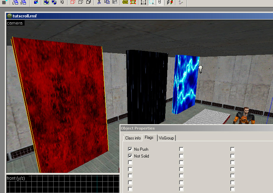
Task: Click the Object Properties title bar
Action: (x=197, y=128)
